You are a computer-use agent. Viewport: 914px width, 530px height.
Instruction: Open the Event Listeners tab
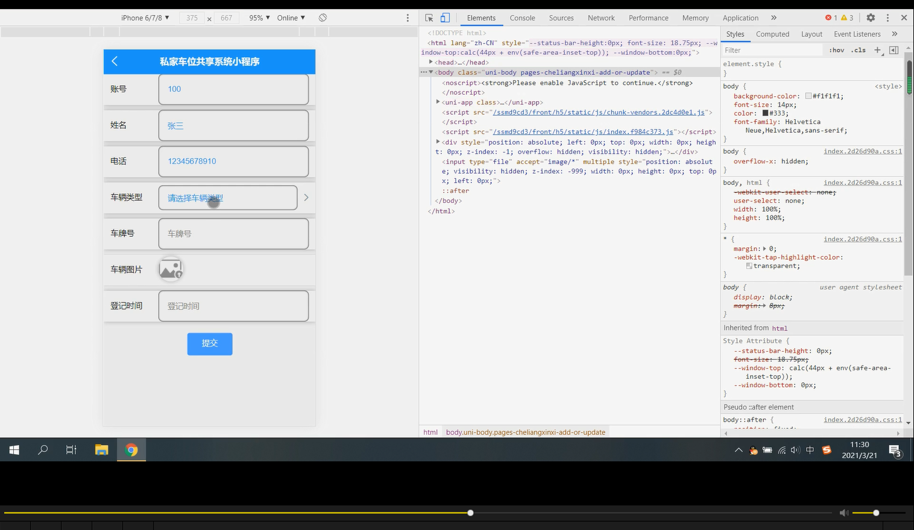[x=857, y=34]
